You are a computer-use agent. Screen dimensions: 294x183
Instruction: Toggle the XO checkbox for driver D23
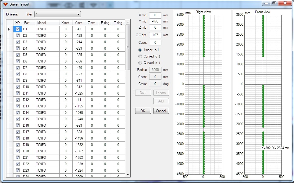coord(18,170)
